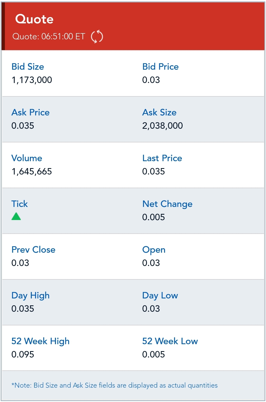Select the volume value 1,645,665
Viewport: 266px width, 402px height.
(x=32, y=171)
